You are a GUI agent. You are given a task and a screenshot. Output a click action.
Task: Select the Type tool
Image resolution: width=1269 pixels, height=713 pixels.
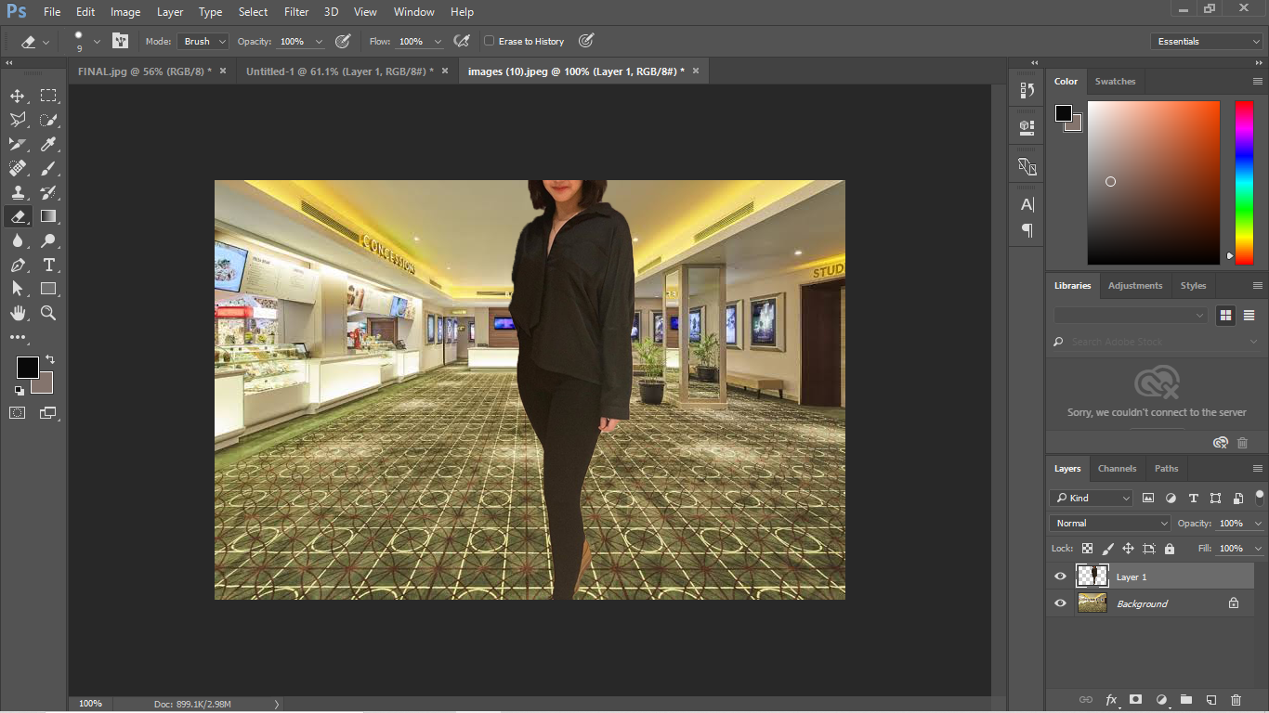(48, 265)
